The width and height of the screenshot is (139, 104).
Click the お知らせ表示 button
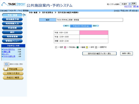tap(13, 73)
